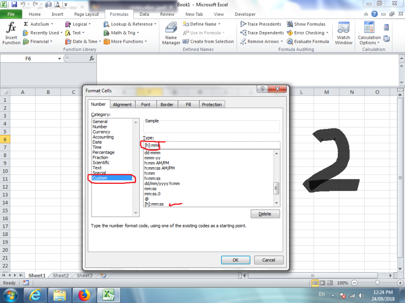Select Time in the Category list
The image size is (405, 303).
pos(97,147)
